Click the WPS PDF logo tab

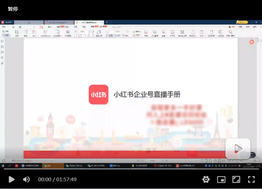7,22
